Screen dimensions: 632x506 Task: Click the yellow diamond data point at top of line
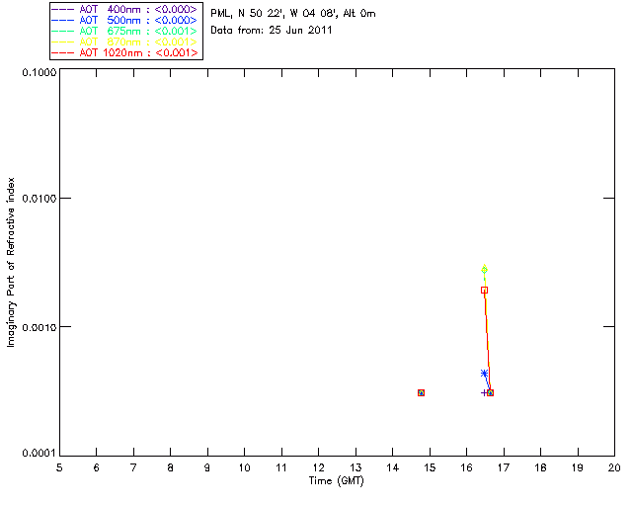tap(484, 269)
